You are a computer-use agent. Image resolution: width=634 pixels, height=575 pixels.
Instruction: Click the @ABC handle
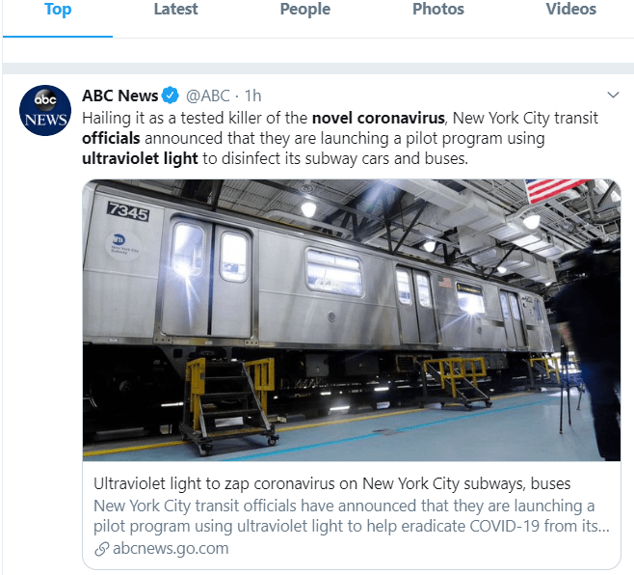click(x=208, y=96)
